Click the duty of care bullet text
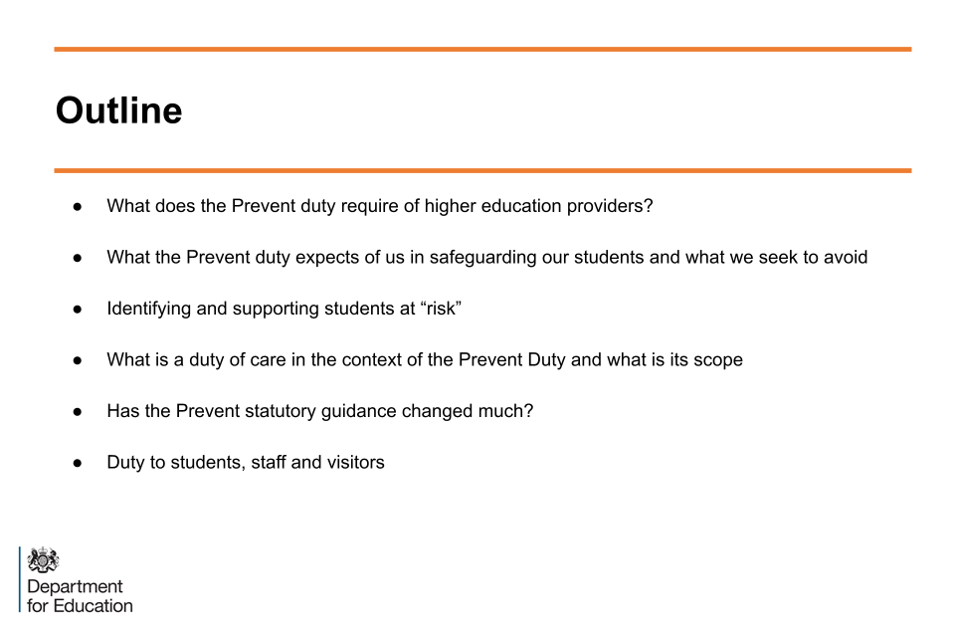 425,359
